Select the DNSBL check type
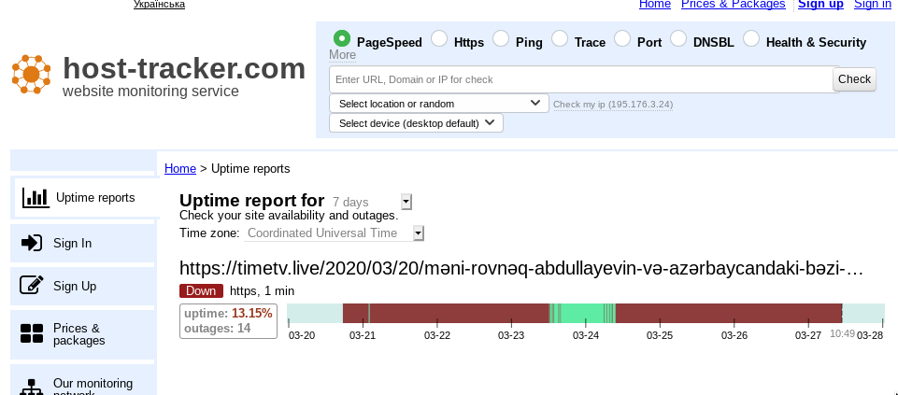 pos(678,38)
